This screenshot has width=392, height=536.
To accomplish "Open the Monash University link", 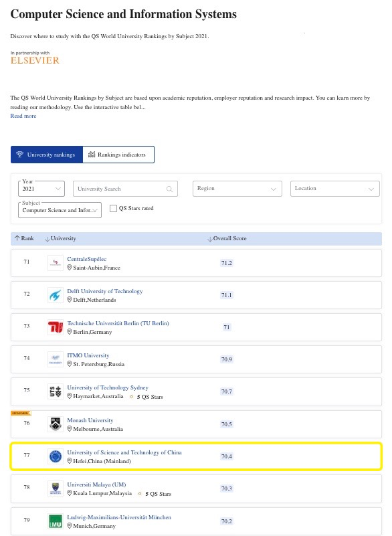I will click(90, 420).
